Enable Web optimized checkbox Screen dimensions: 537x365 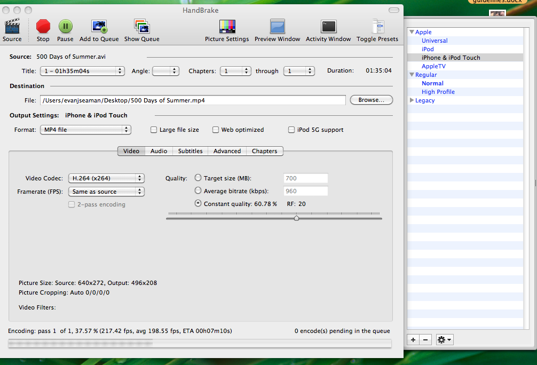[x=216, y=130]
